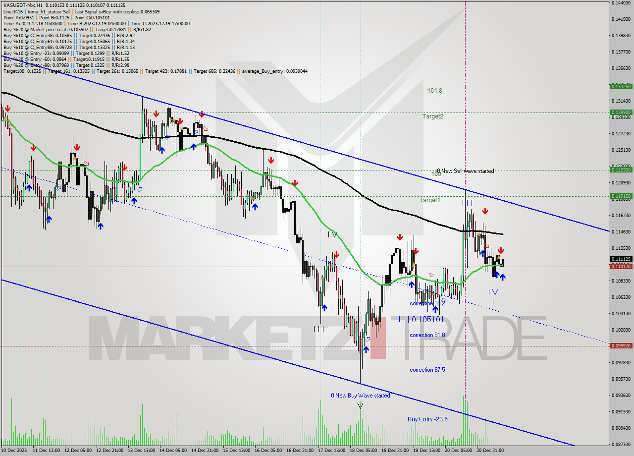Select the 'Buy Entry -23.6' label
The height and width of the screenshot is (456, 634).
pos(427,419)
